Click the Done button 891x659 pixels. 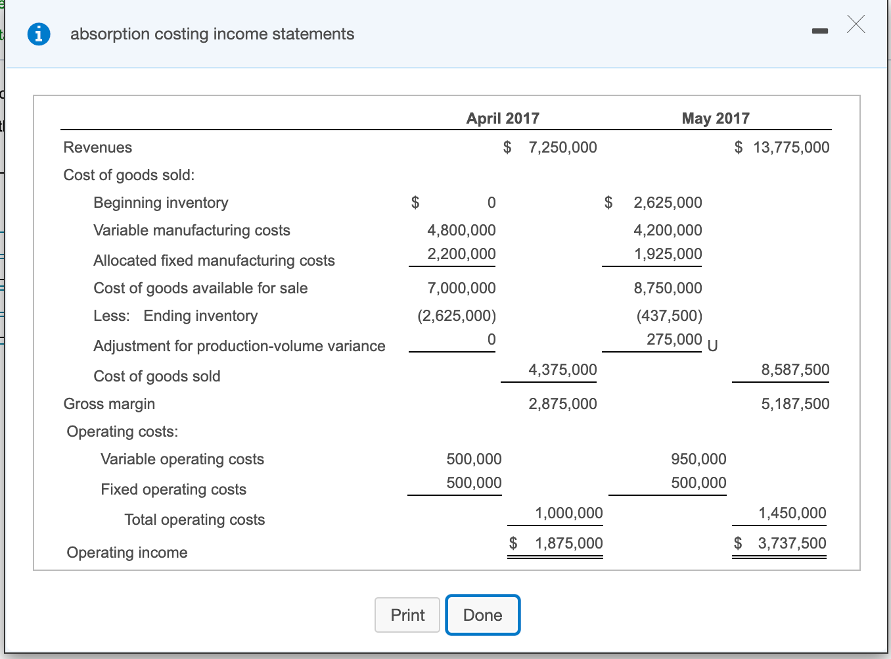point(482,615)
